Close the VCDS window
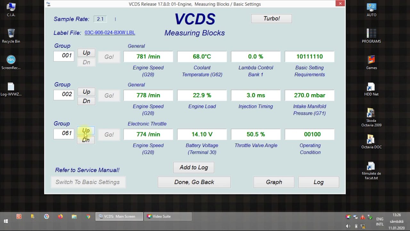Viewport: 410px width, 231px height. 340,4
